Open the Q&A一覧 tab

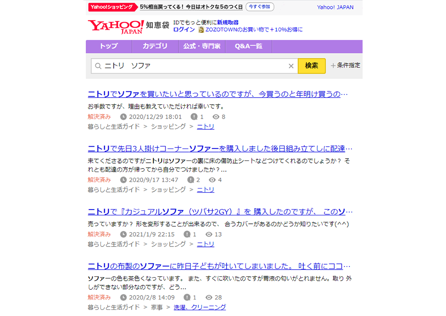(248, 46)
